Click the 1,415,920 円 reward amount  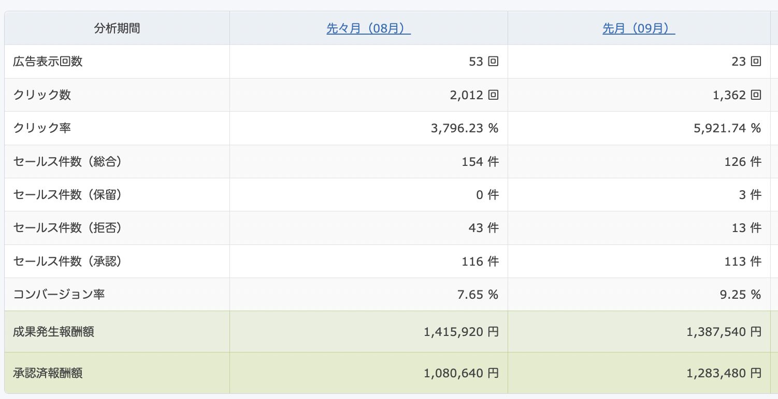[x=461, y=332]
